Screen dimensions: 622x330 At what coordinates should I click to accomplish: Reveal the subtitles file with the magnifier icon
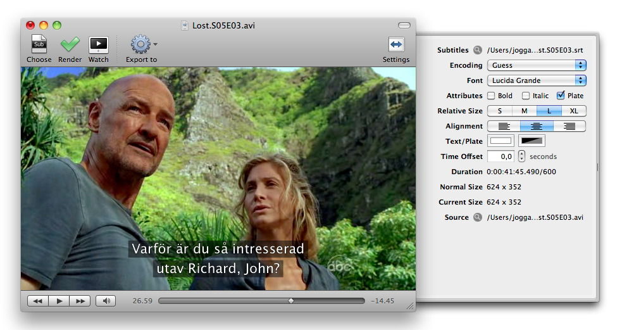(x=478, y=50)
